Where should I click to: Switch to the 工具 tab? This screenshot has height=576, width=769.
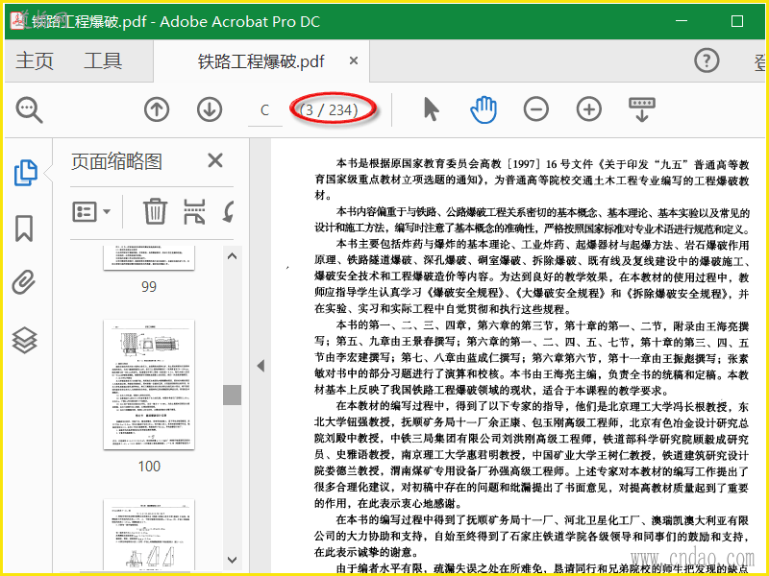pos(103,61)
